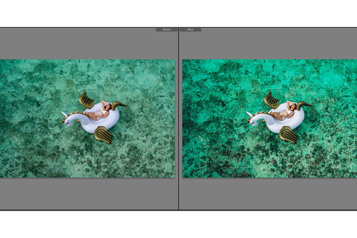
Task: Click gray canvas area below the After photo
Action: (x=268, y=193)
